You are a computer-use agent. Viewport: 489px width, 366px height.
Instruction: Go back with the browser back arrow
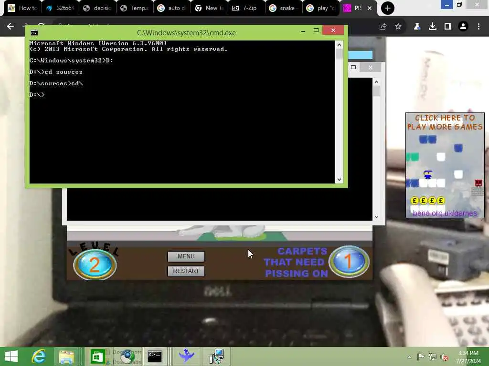click(x=11, y=27)
